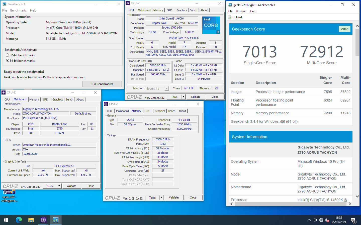This screenshot has width=361, height=225.
Task: Click scroll down arrow in results window
Action: [x=357, y=196]
